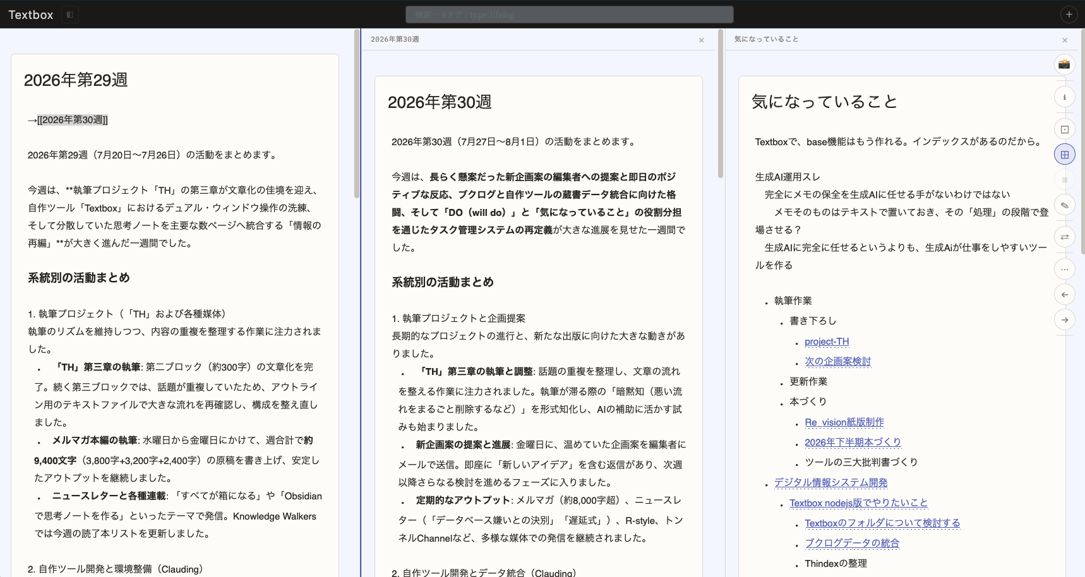The image size is (1085, 577).
Task: Click the faded lines list icon in the right toolbar
Action: pyautogui.click(x=1064, y=180)
